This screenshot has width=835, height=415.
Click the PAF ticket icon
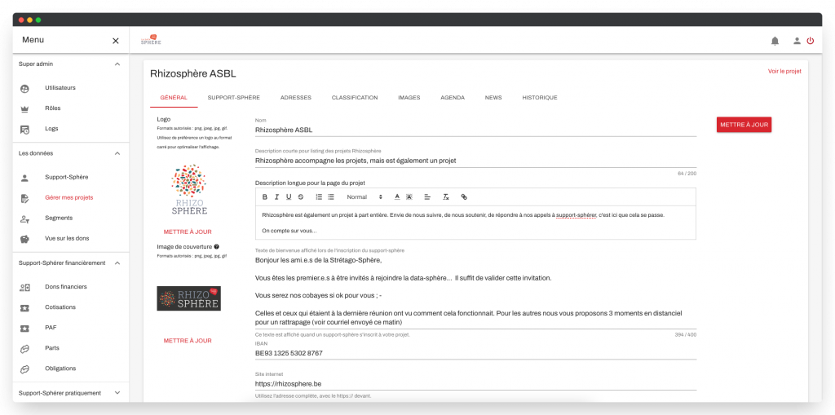(x=24, y=328)
